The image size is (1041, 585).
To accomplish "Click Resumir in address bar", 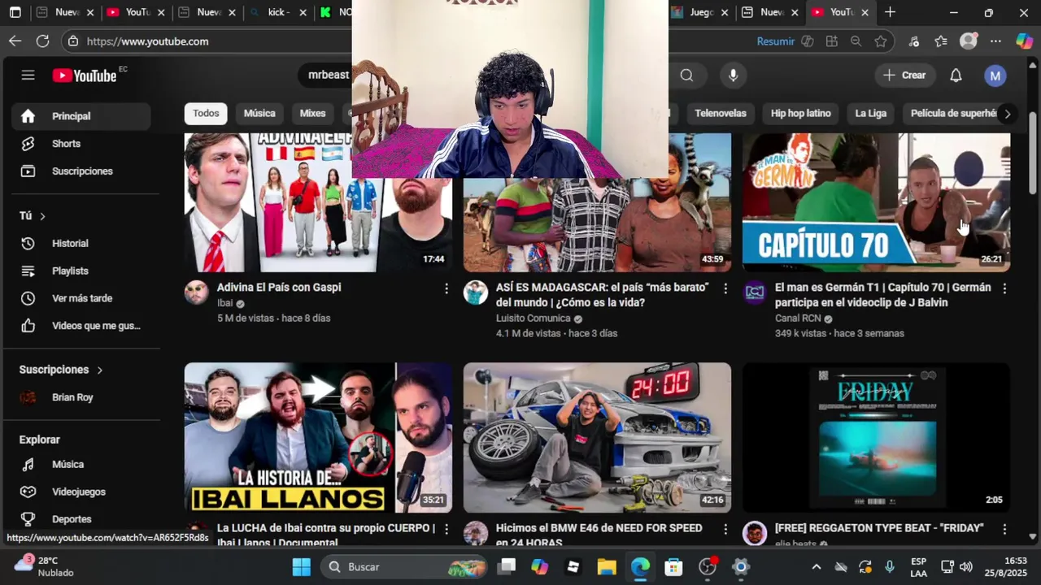I will click(x=775, y=41).
